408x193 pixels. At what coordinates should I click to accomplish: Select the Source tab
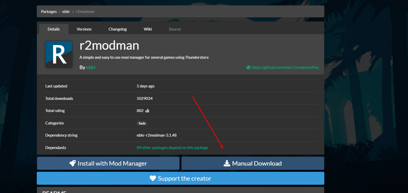click(x=175, y=29)
